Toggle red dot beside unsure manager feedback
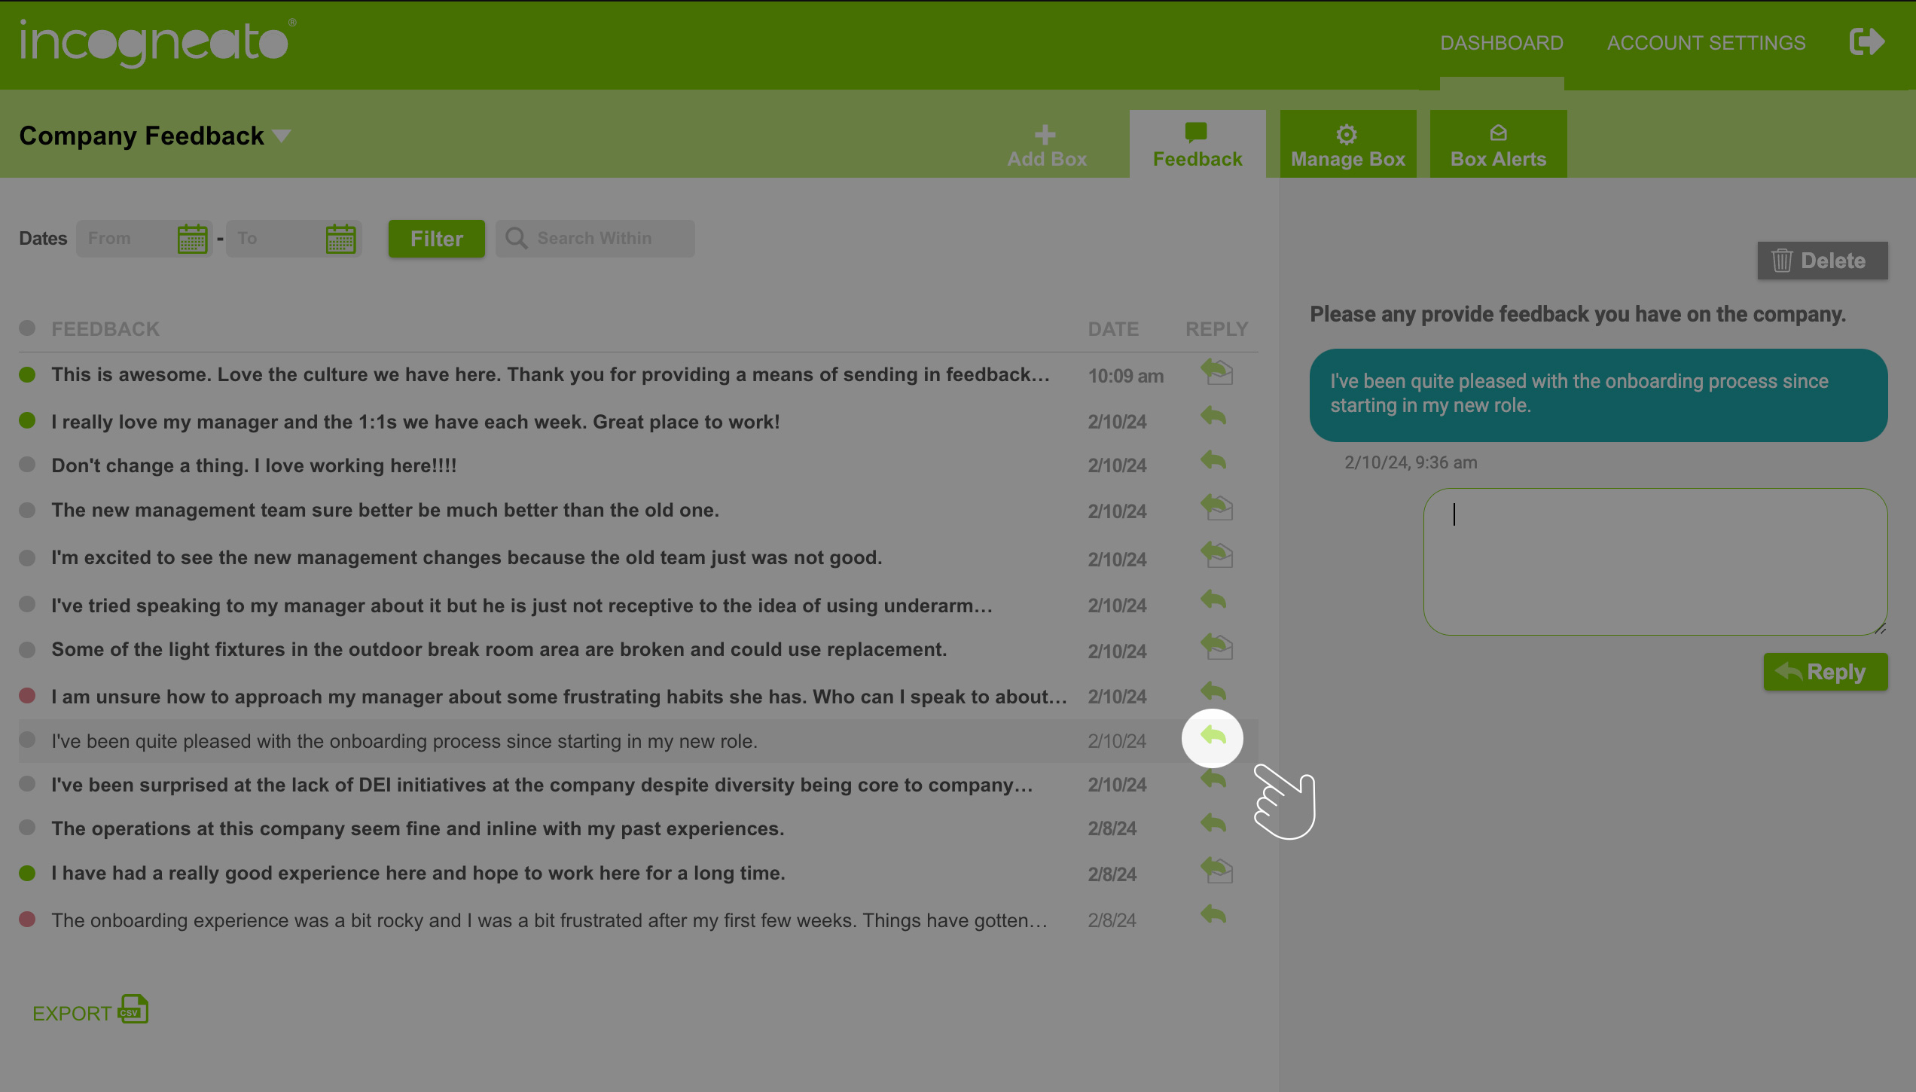Viewport: 1916px width, 1092px height. coord(27,696)
